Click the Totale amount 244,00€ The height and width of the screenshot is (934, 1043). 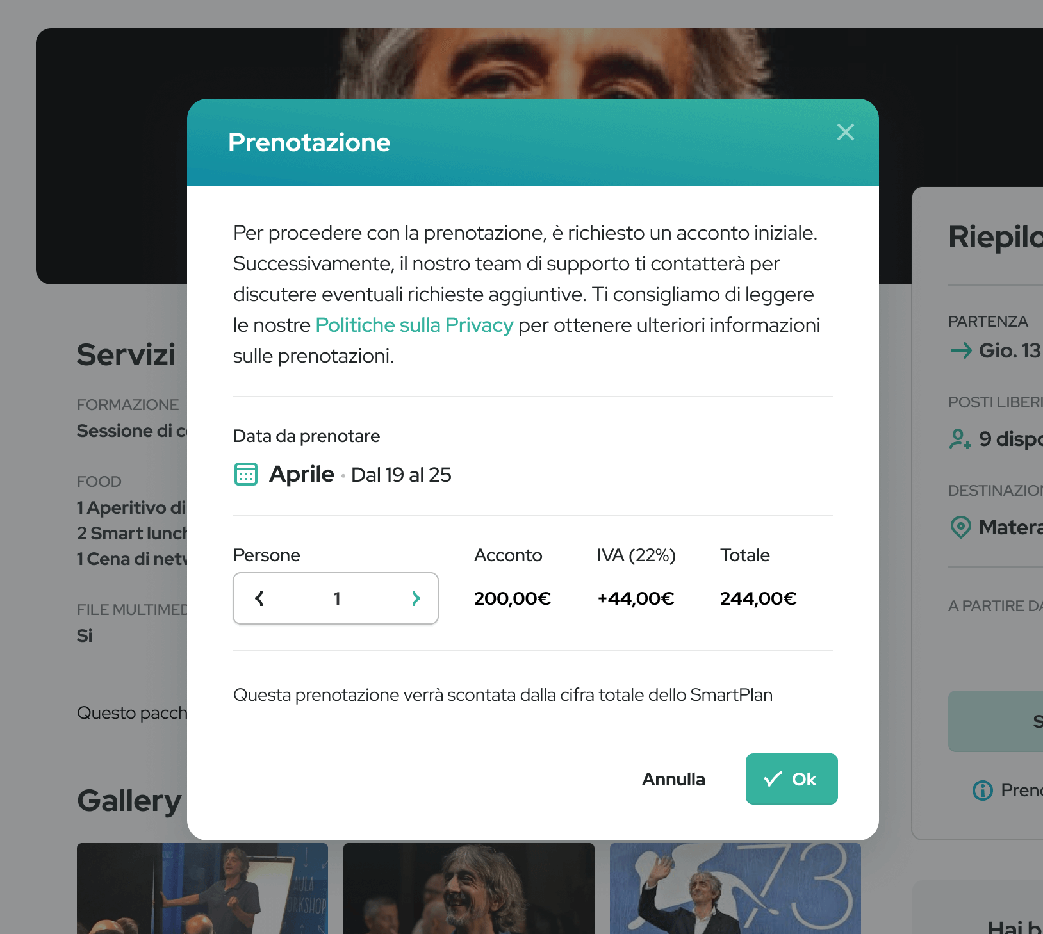pyautogui.click(x=758, y=598)
